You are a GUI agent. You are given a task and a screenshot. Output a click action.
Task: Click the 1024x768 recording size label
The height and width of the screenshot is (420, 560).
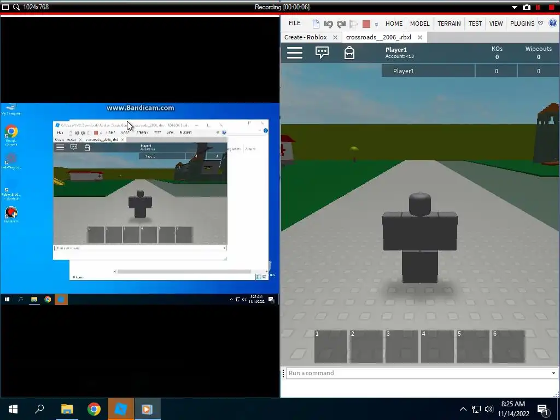tap(36, 7)
